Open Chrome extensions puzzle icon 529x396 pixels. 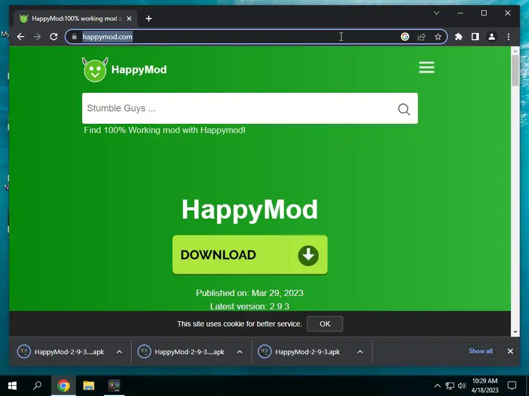(459, 37)
